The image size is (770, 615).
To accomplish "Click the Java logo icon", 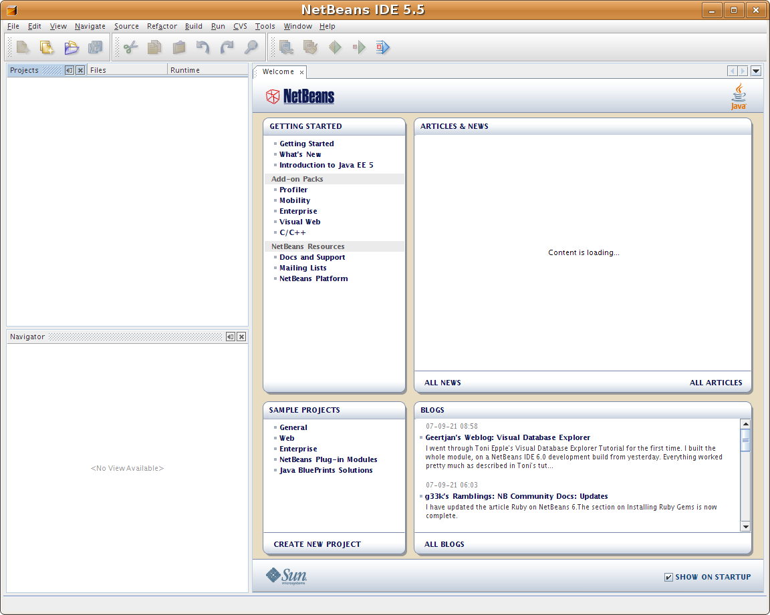I will point(739,97).
